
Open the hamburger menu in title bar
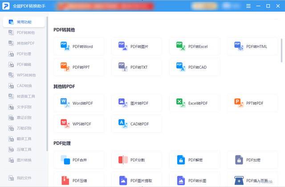coord(248,6)
